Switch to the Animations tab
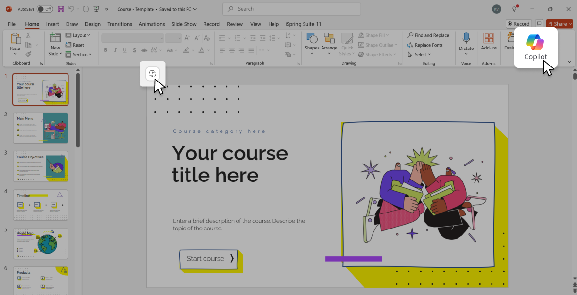The width and height of the screenshot is (577, 295). click(152, 24)
